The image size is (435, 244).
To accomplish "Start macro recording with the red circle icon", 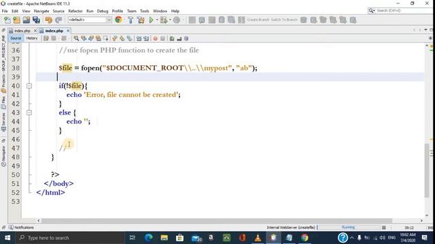I will 156,39.
